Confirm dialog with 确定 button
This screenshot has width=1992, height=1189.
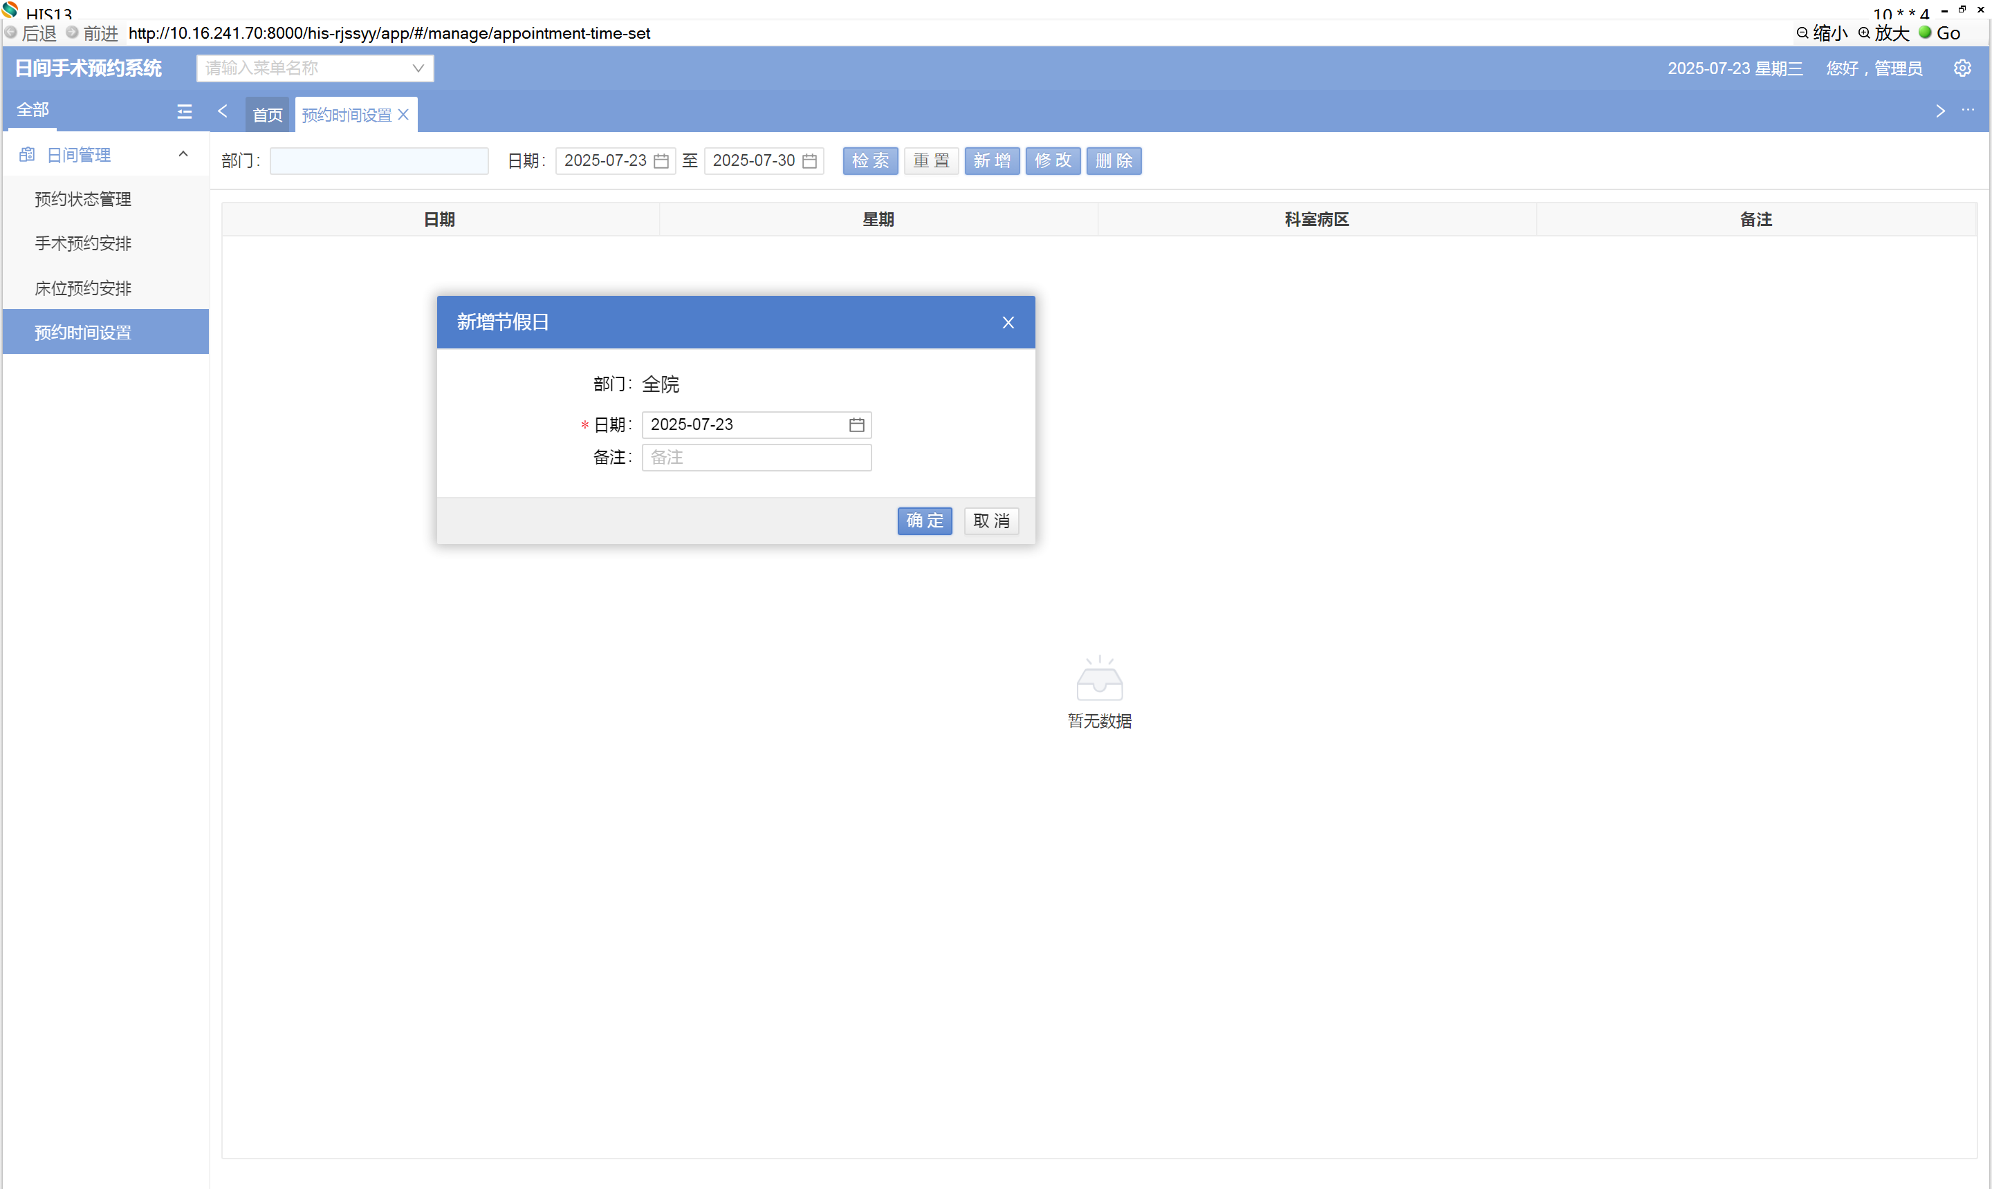click(924, 521)
